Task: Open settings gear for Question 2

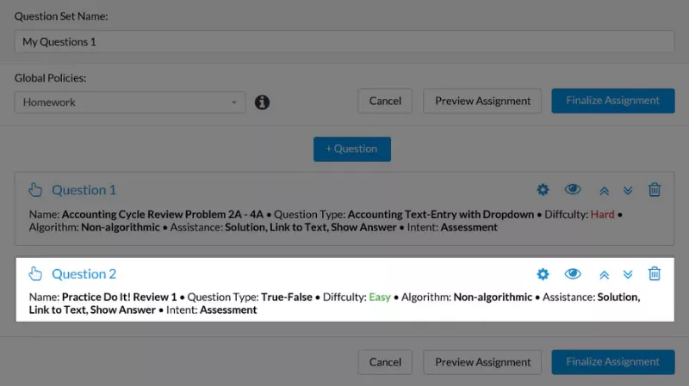Action: [x=543, y=273]
